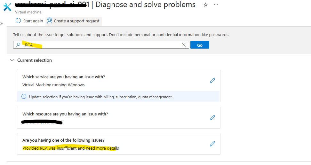
Task: Click Start again
Action: coord(29,21)
